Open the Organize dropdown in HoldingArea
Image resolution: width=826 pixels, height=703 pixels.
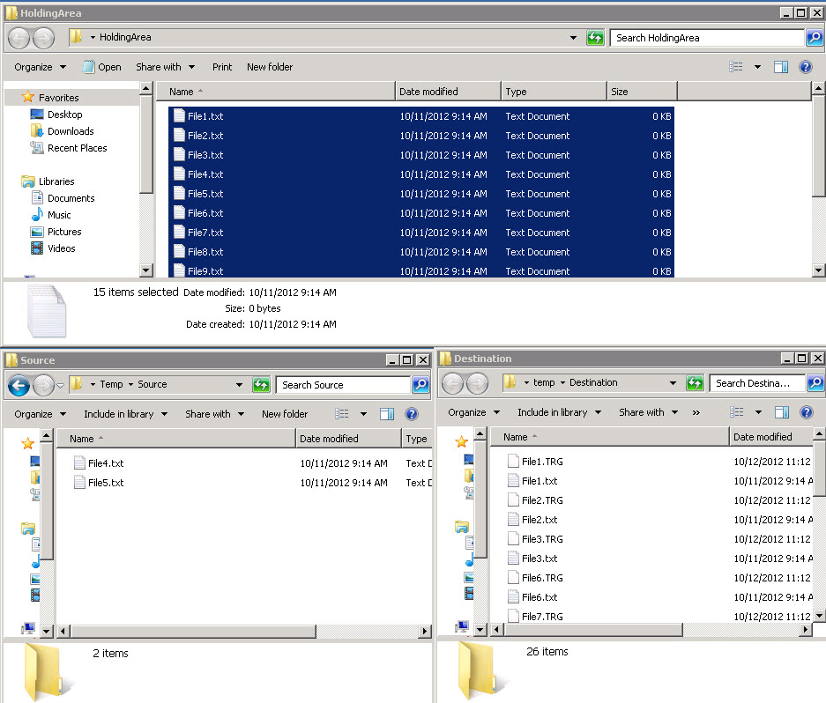coord(40,67)
